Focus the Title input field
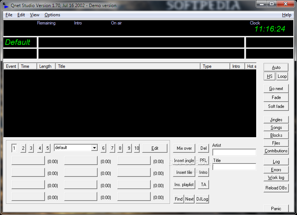Screen dimensions: 297x215 click(234, 167)
